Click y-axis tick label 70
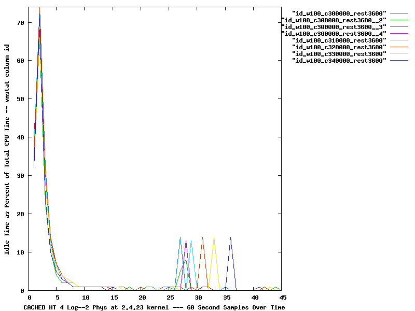415x311 pixels. 20,23
